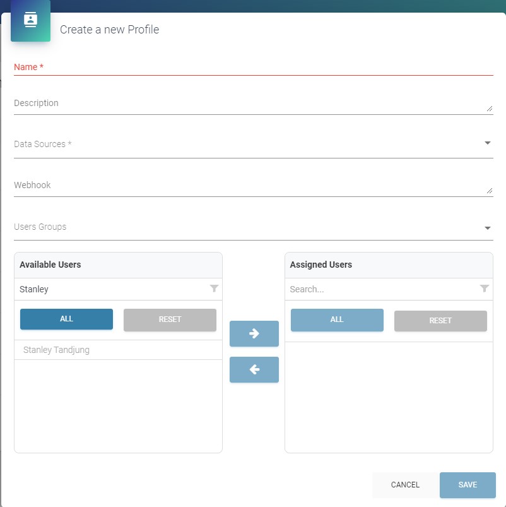Select ALL under Available Users
Image resolution: width=506 pixels, height=507 pixels.
click(66, 319)
